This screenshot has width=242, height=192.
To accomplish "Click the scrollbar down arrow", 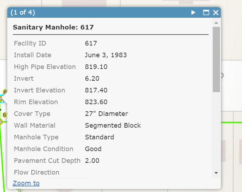I will click(x=216, y=173).
